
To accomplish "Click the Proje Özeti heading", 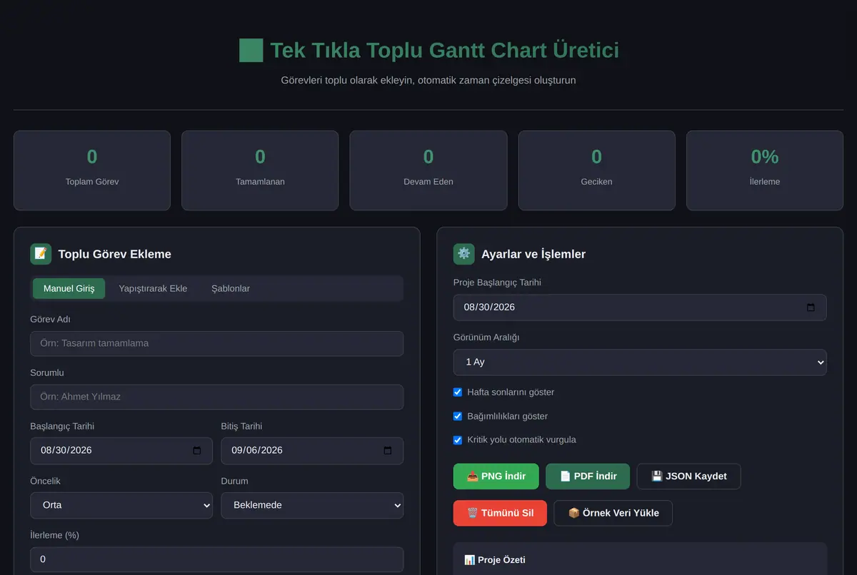I will pyautogui.click(x=495, y=560).
